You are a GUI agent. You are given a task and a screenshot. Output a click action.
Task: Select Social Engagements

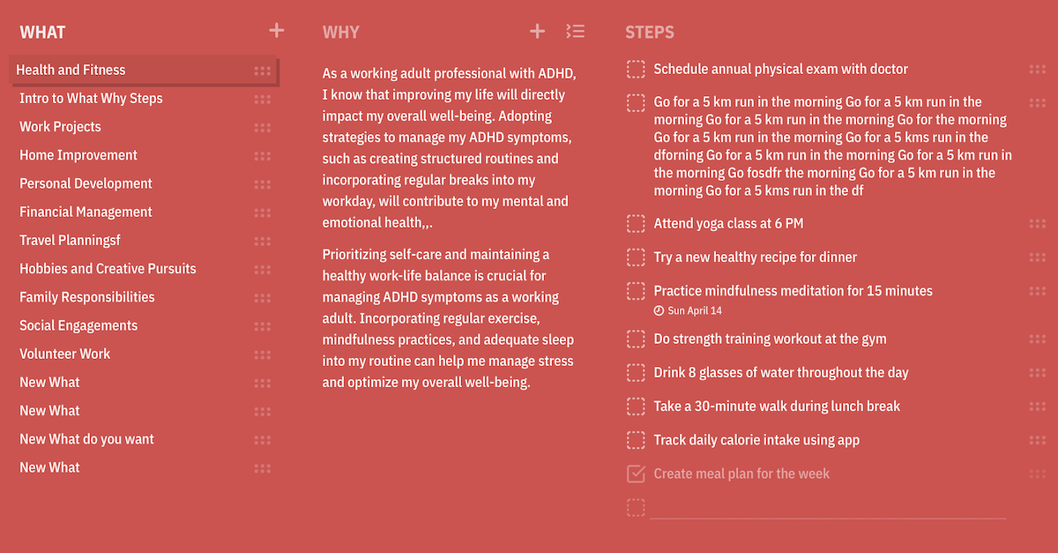click(78, 325)
